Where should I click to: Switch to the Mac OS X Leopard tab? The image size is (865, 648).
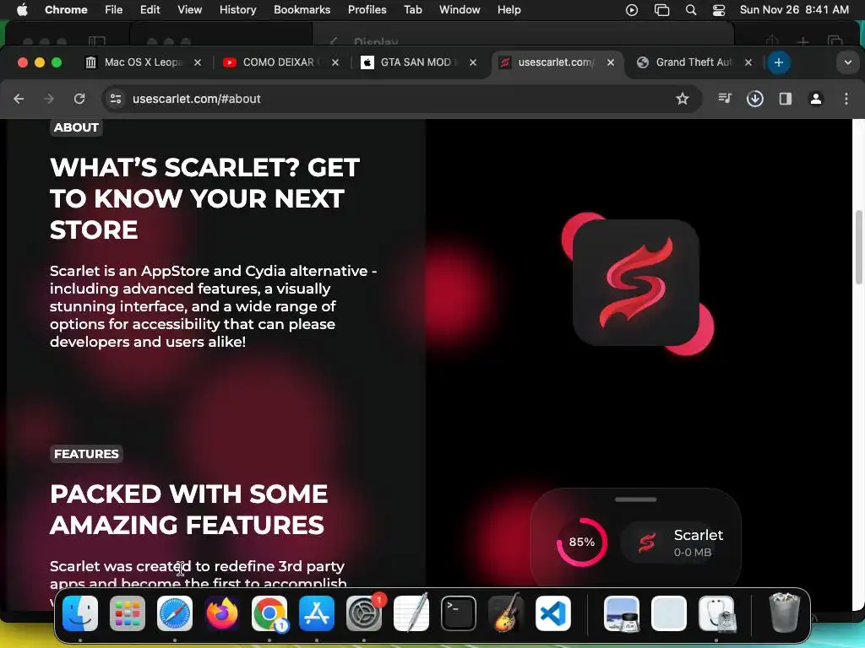pos(143,62)
